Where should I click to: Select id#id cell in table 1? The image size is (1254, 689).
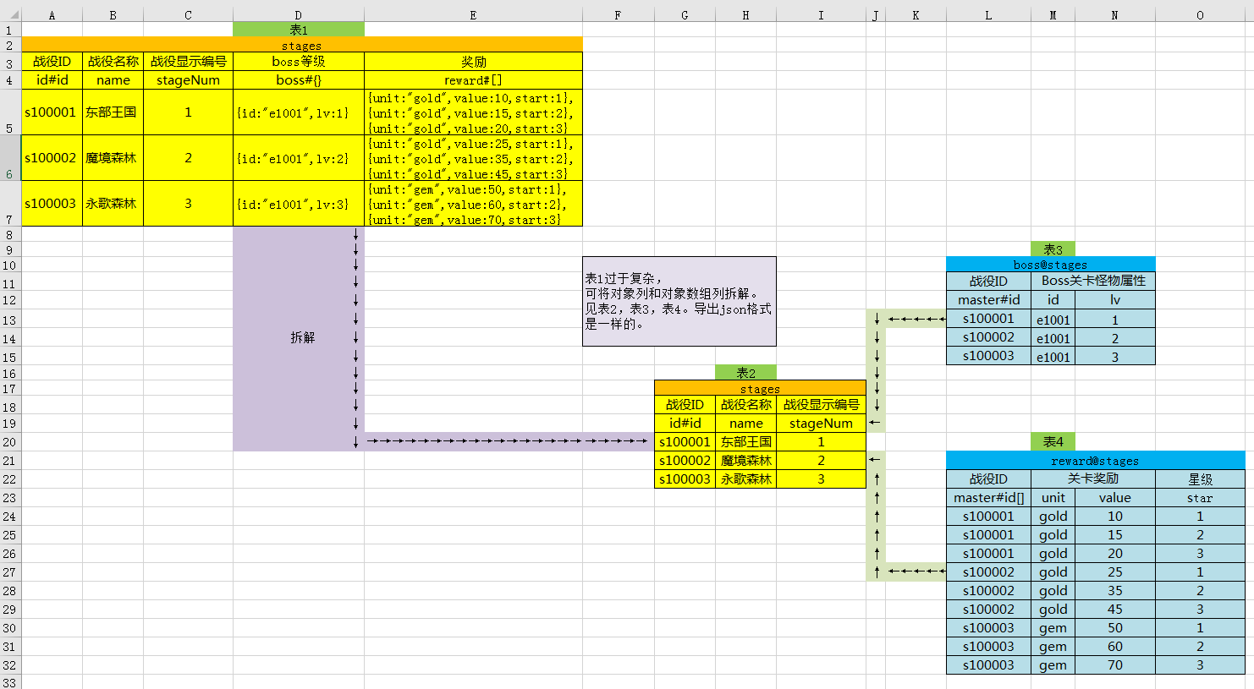pyautogui.click(x=52, y=79)
